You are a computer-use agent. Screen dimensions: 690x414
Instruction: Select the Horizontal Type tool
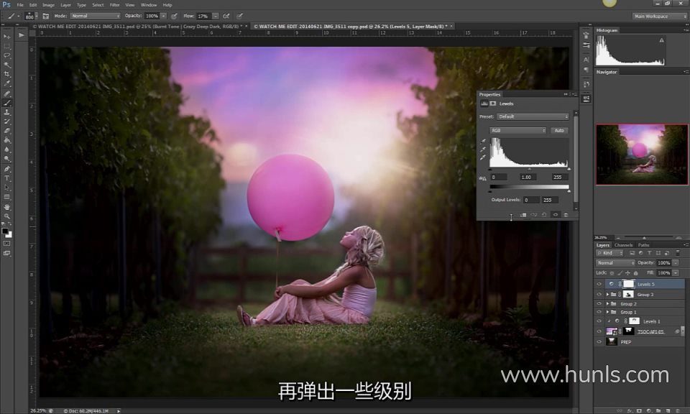click(6, 178)
